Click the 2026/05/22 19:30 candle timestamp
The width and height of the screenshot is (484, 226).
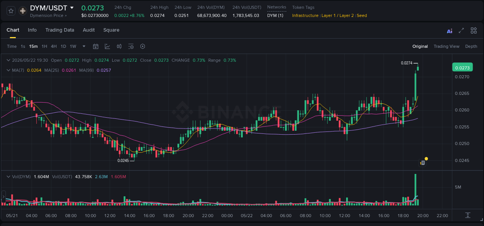point(30,60)
